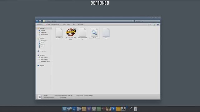This screenshot has width=200, height=112.
Task: Open Downloads in the navigation pane
Action: 43,32
